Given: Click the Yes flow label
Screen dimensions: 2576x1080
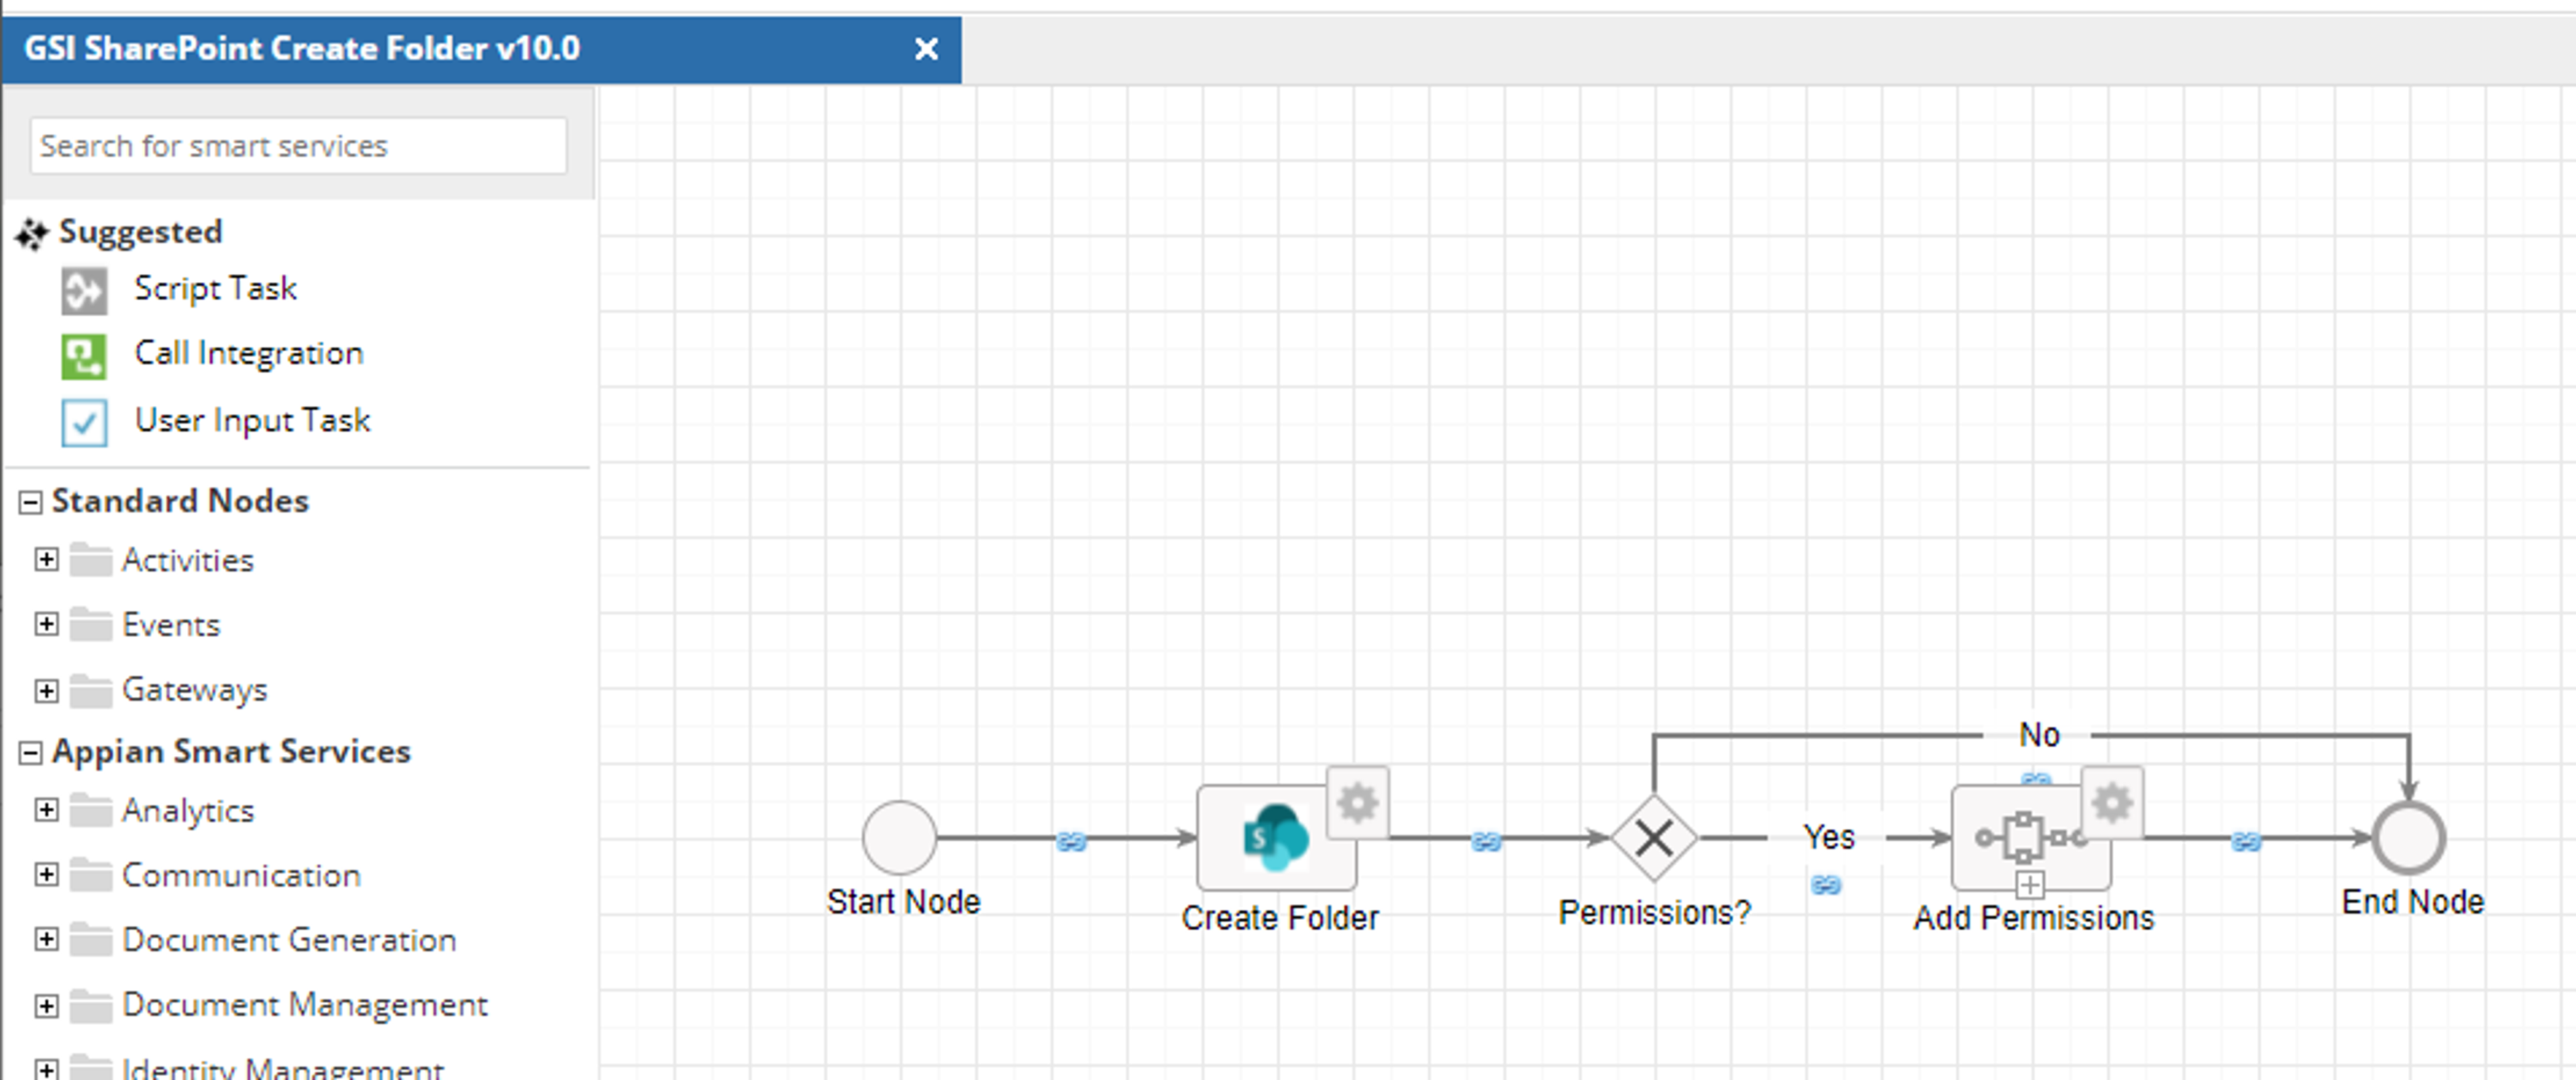Looking at the screenshot, I should pyautogui.click(x=1828, y=837).
